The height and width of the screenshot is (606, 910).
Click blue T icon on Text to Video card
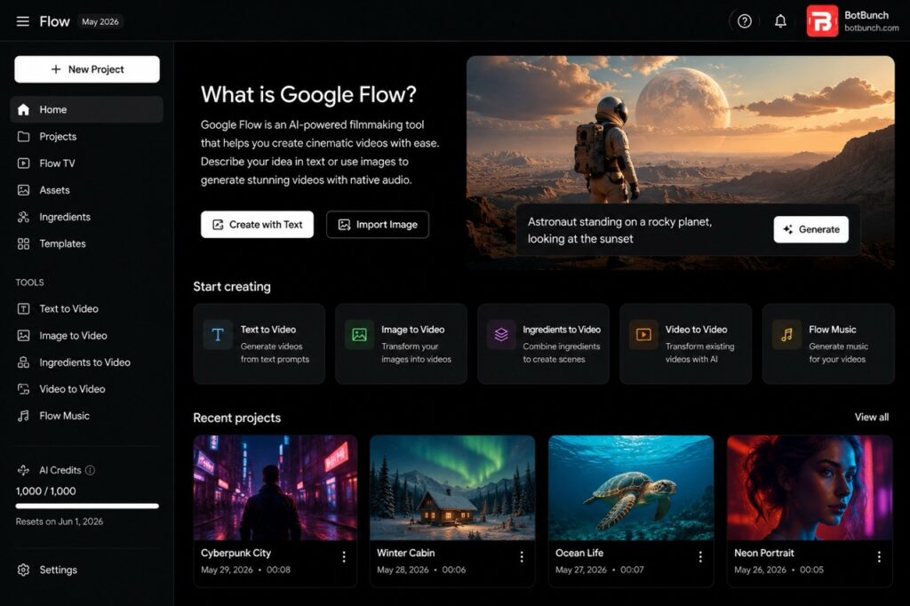[x=218, y=334]
